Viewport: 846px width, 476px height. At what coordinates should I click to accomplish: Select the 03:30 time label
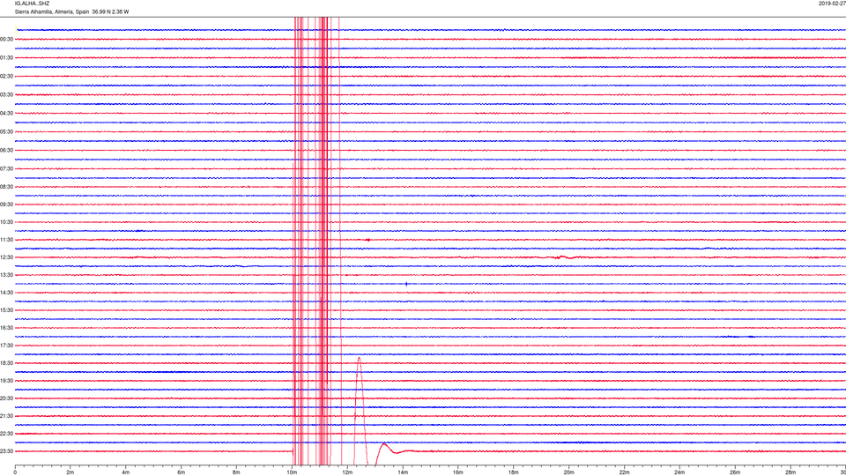coord(6,95)
